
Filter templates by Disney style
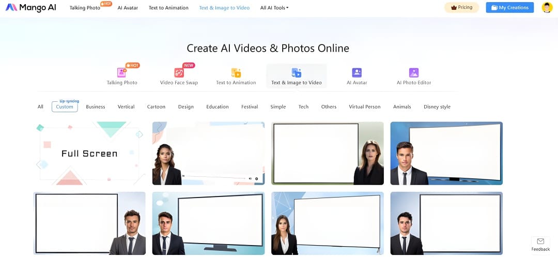[437, 107]
